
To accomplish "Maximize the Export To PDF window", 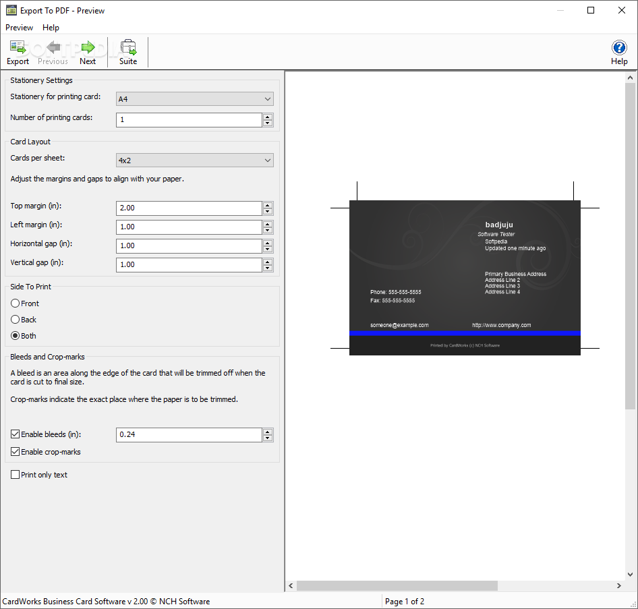I will [591, 10].
